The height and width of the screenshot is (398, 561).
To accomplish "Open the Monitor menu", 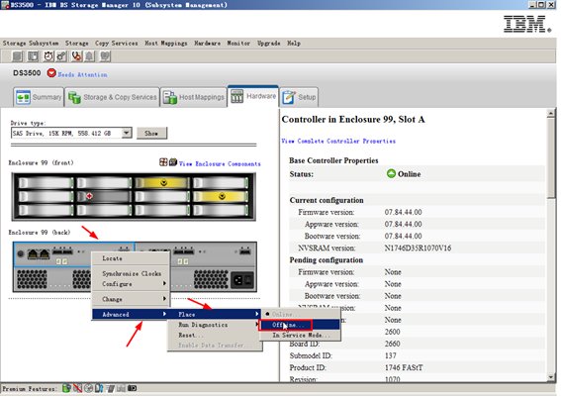I will (238, 44).
